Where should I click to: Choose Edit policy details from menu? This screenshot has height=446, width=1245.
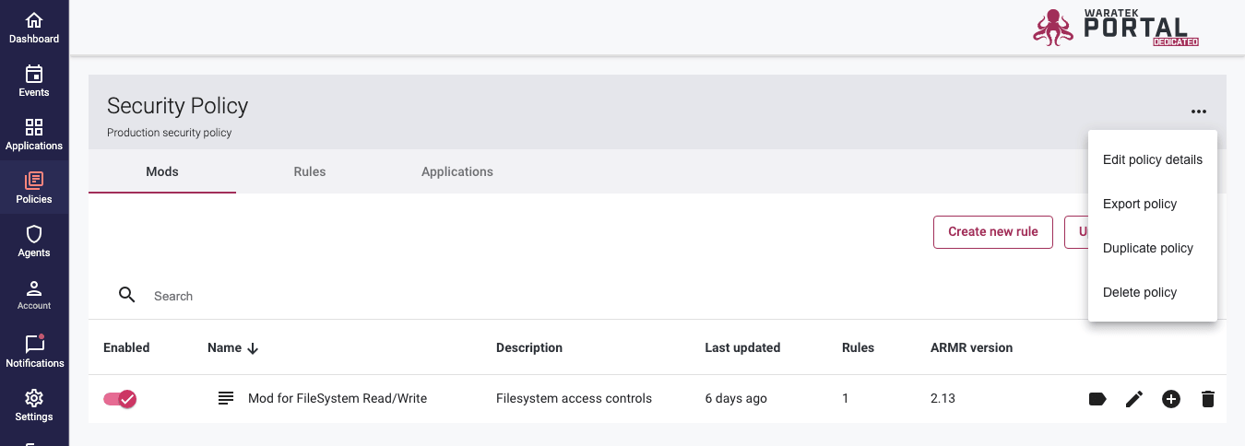click(x=1153, y=159)
